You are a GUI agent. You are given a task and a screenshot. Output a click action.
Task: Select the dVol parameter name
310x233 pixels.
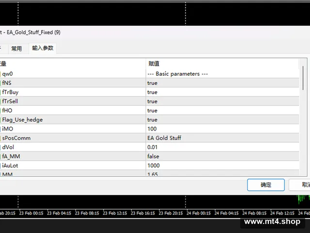click(8, 147)
